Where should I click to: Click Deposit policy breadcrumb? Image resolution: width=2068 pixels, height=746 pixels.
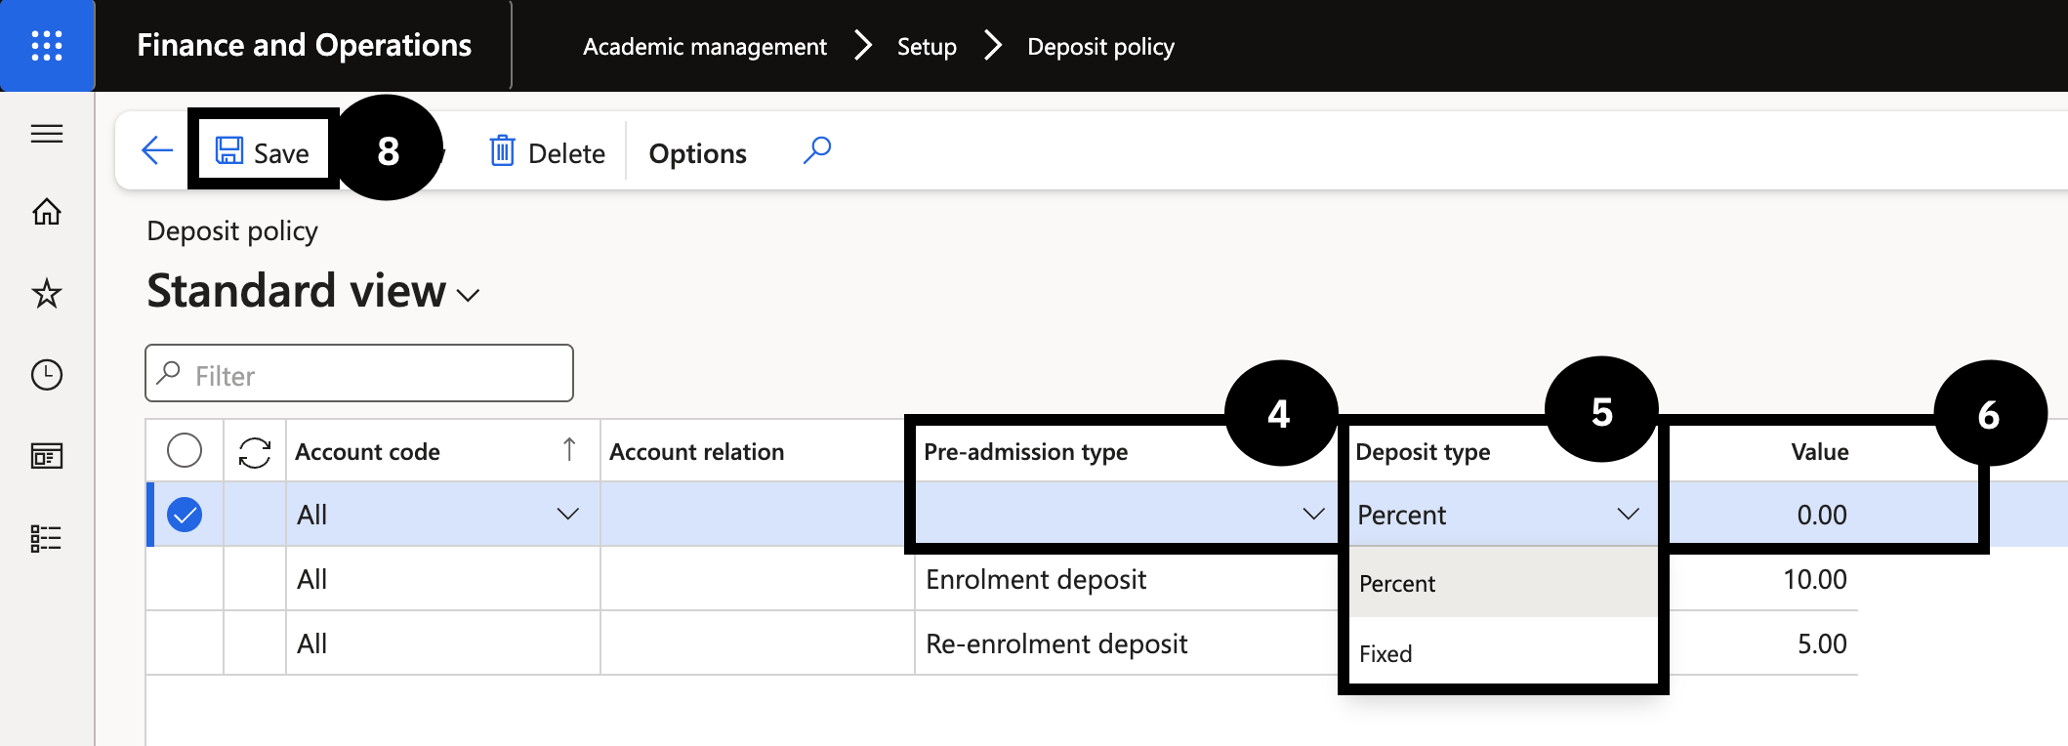(x=1100, y=47)
